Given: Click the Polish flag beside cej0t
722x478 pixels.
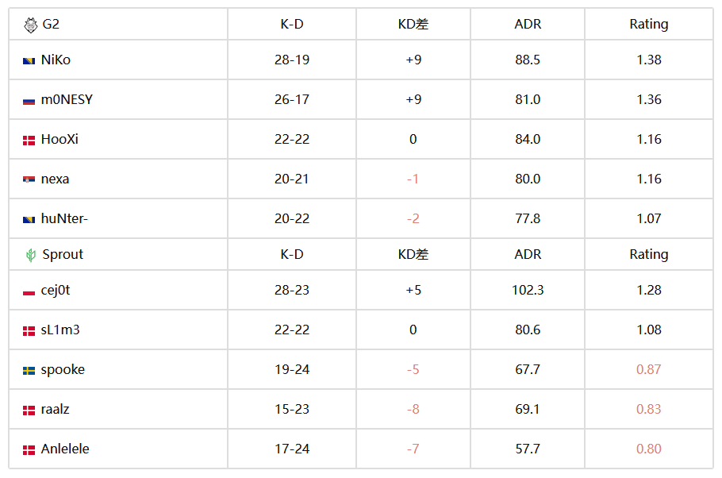Looking at the screenshot, I should [x=29, y=291].
